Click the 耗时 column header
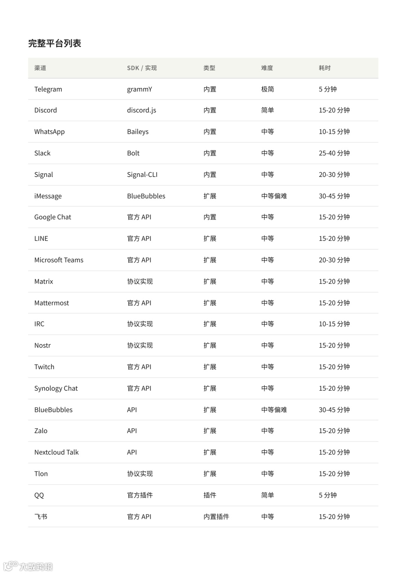Viewport: 406px width, 574px height. [325, 68]
